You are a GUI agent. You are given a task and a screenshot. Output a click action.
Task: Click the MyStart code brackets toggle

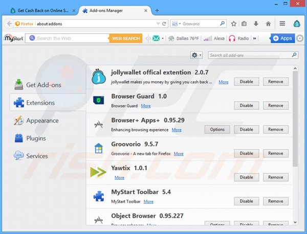point(148,38)
